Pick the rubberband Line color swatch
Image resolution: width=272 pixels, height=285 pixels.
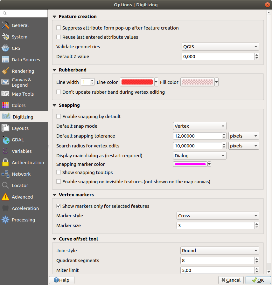pyautogui.click(x=137, y=82)
